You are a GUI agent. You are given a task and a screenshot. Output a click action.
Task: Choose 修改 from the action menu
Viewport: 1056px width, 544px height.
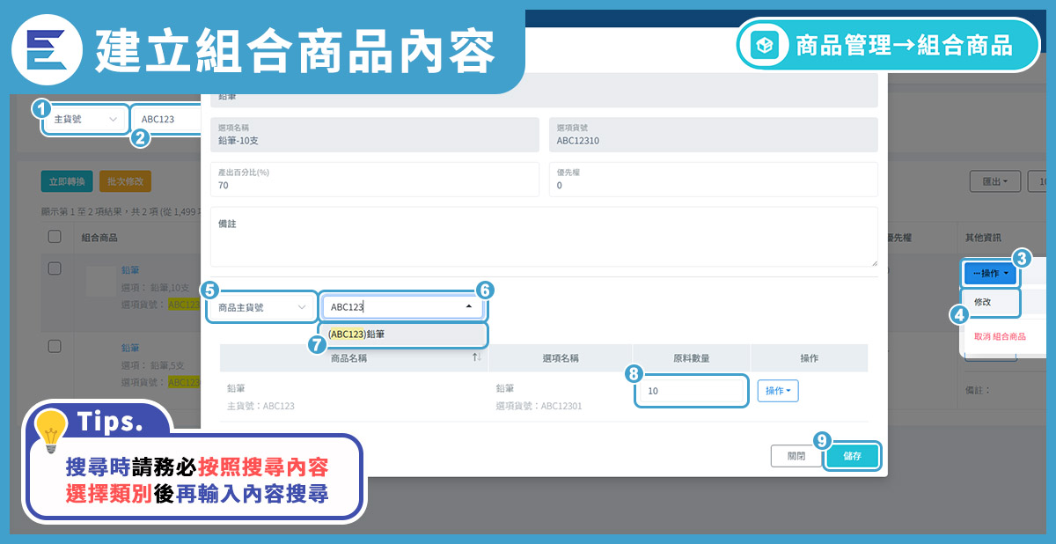click(x=983, y=302)
